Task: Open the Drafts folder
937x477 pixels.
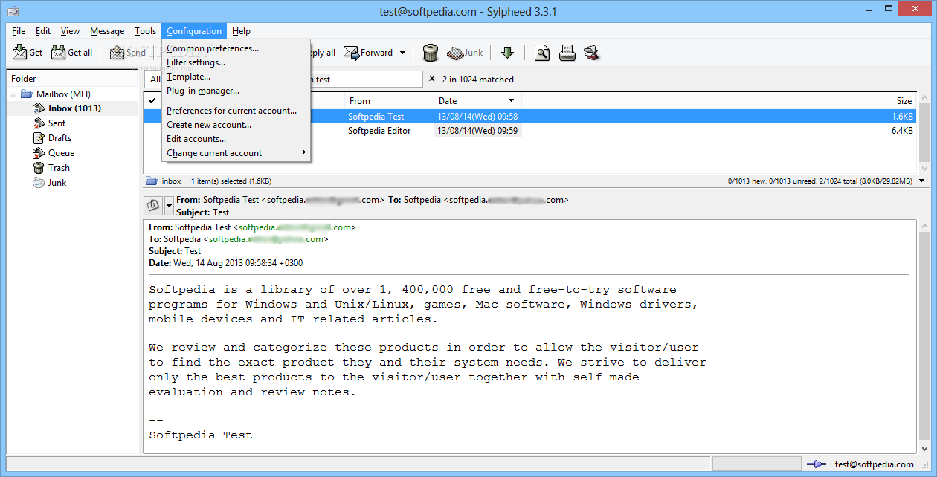Action: (x=59, y=138)
